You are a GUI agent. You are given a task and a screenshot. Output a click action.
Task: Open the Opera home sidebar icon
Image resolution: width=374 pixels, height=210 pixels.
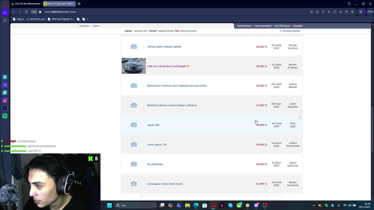[x=5, y=13]
